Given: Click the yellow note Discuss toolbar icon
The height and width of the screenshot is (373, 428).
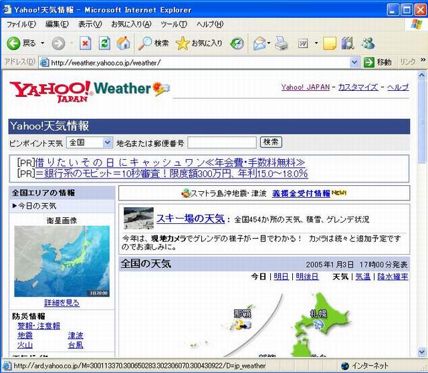Looking at the screenshot, I should 330,43.
